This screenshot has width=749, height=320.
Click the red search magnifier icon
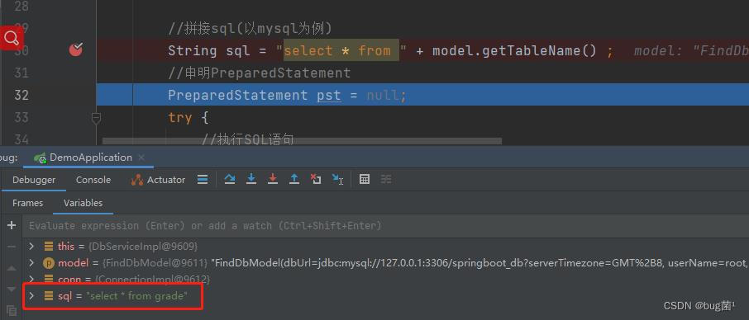tap(11, 38)
